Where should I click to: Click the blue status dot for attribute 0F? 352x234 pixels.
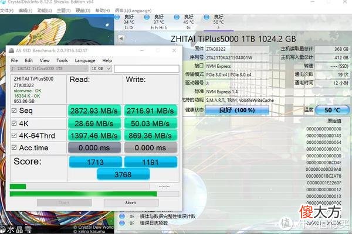coord(122,223)
